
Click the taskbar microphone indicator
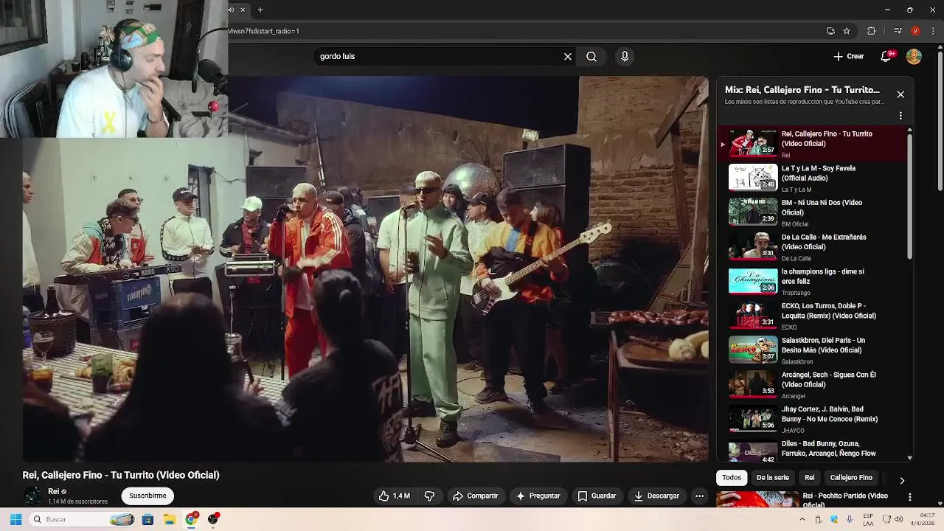[x=850, y=519]
